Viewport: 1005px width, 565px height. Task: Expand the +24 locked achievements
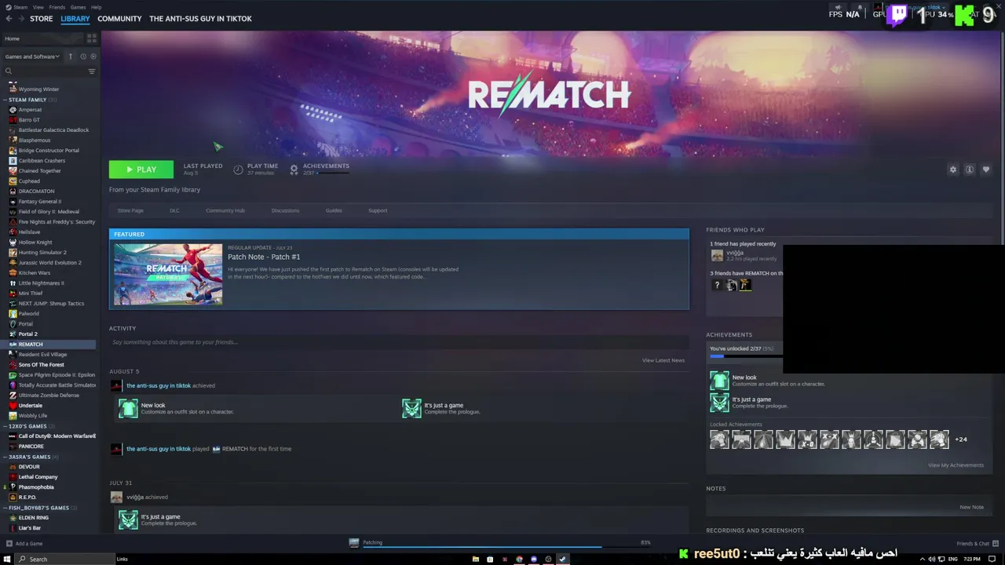click(x=961, y=439)
